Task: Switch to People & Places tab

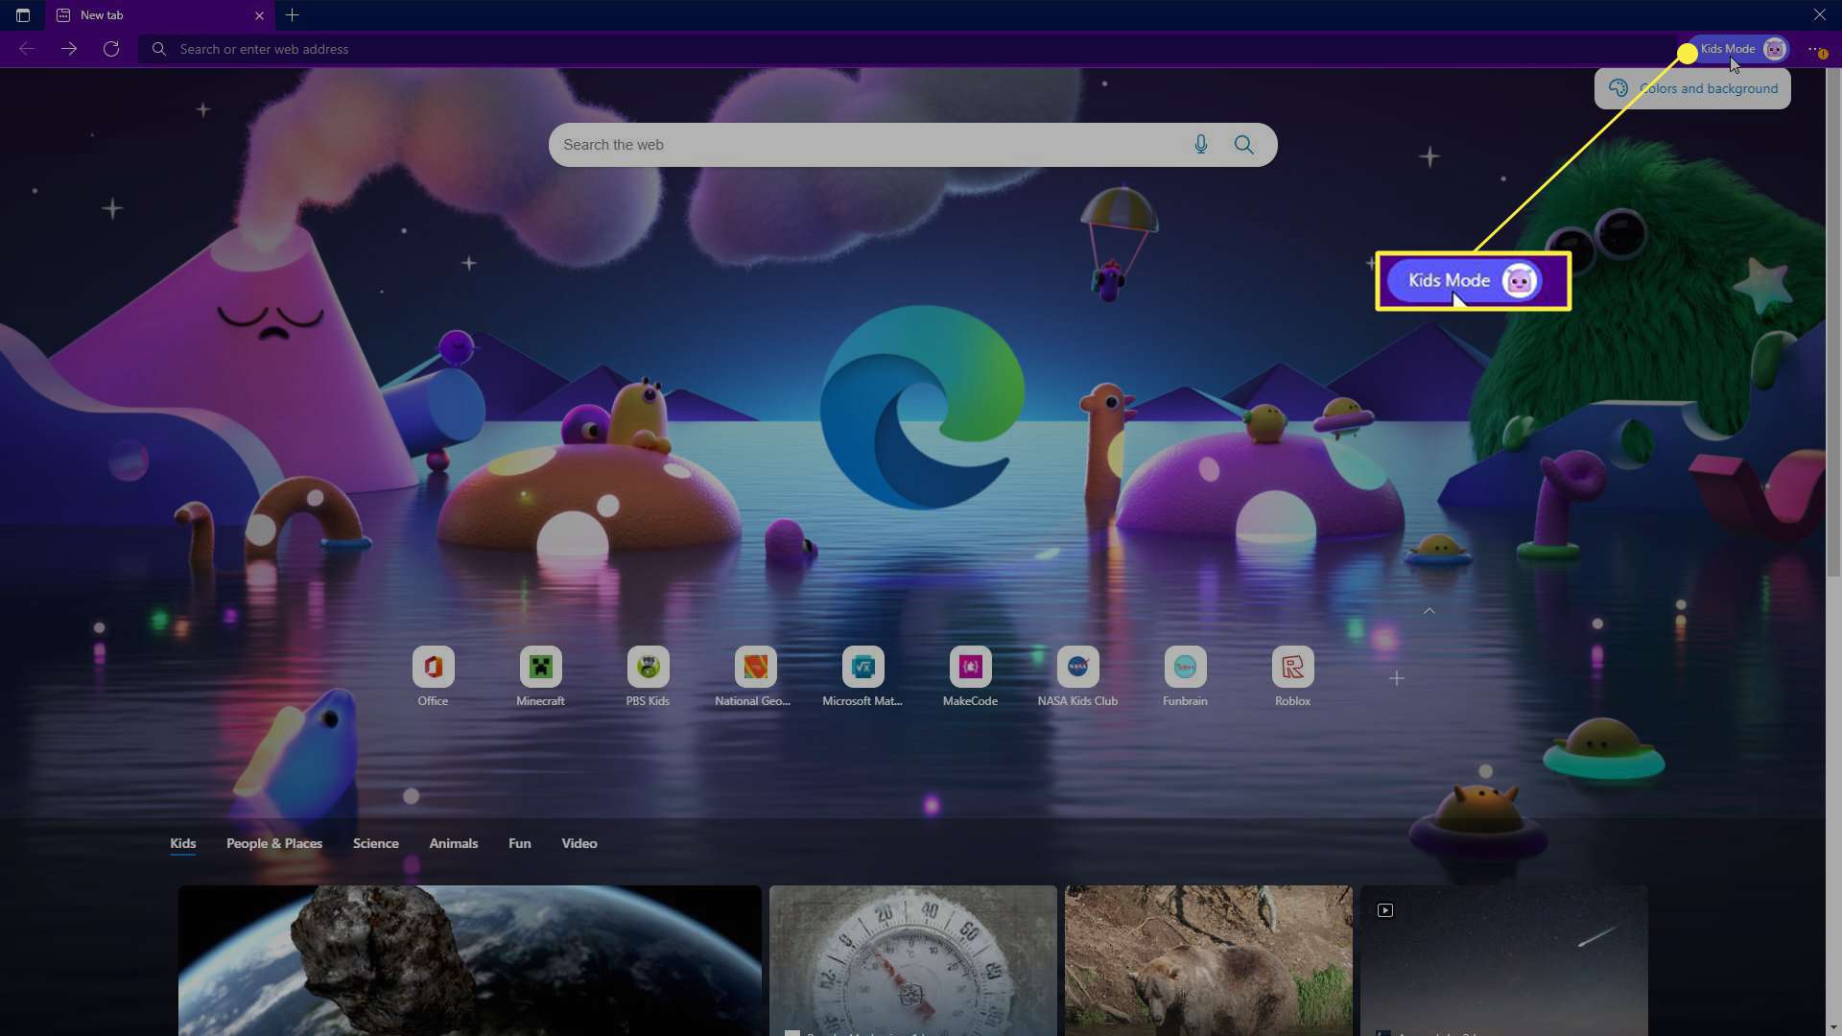Action: click(x=274, y=843)
